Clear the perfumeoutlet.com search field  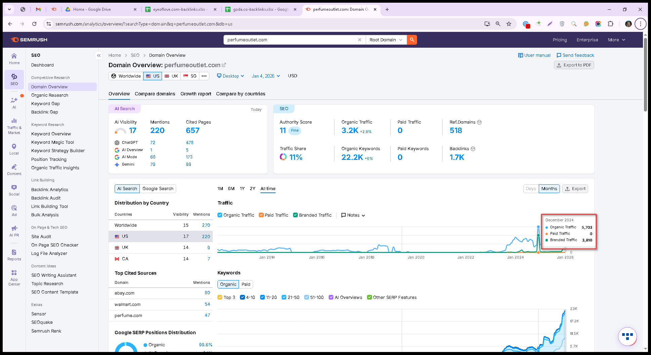click(x=360, y=40)
